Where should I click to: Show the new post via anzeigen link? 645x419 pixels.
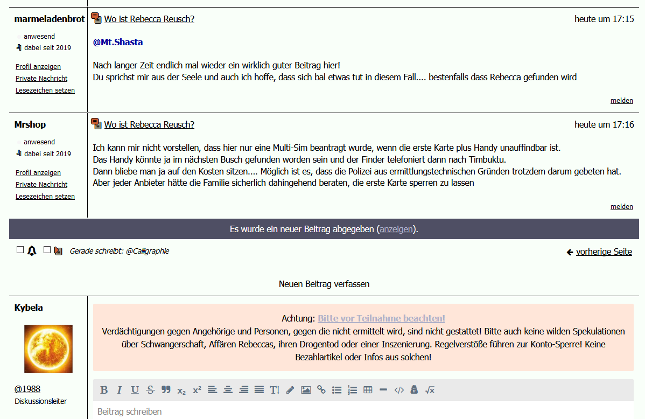point(396,229)
